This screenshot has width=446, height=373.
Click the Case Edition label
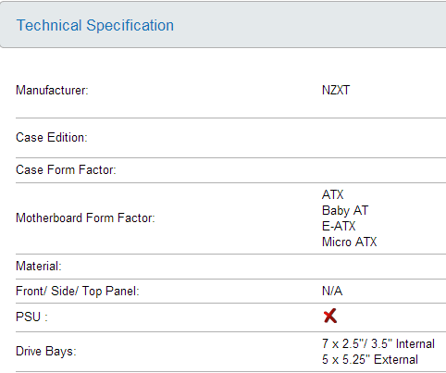point(52,138)
